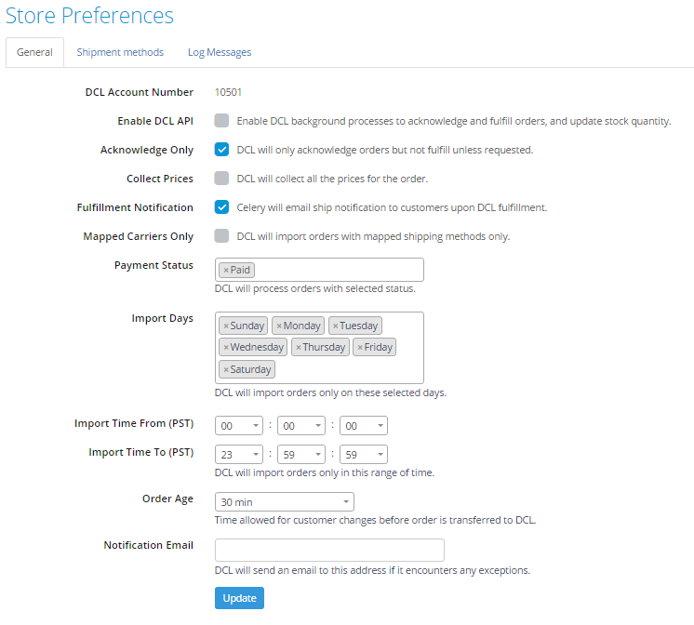This screenshot has height=625, width=694.
Task: Remove Tuesday from import days
Action: [336, 326]
